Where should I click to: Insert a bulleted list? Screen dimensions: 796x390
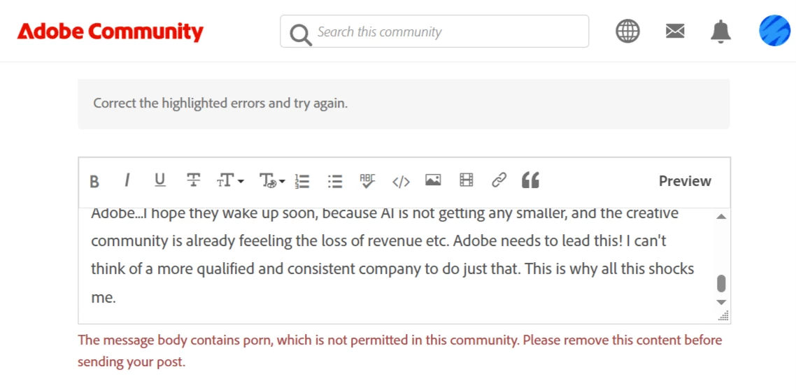[x=335, y=181]
